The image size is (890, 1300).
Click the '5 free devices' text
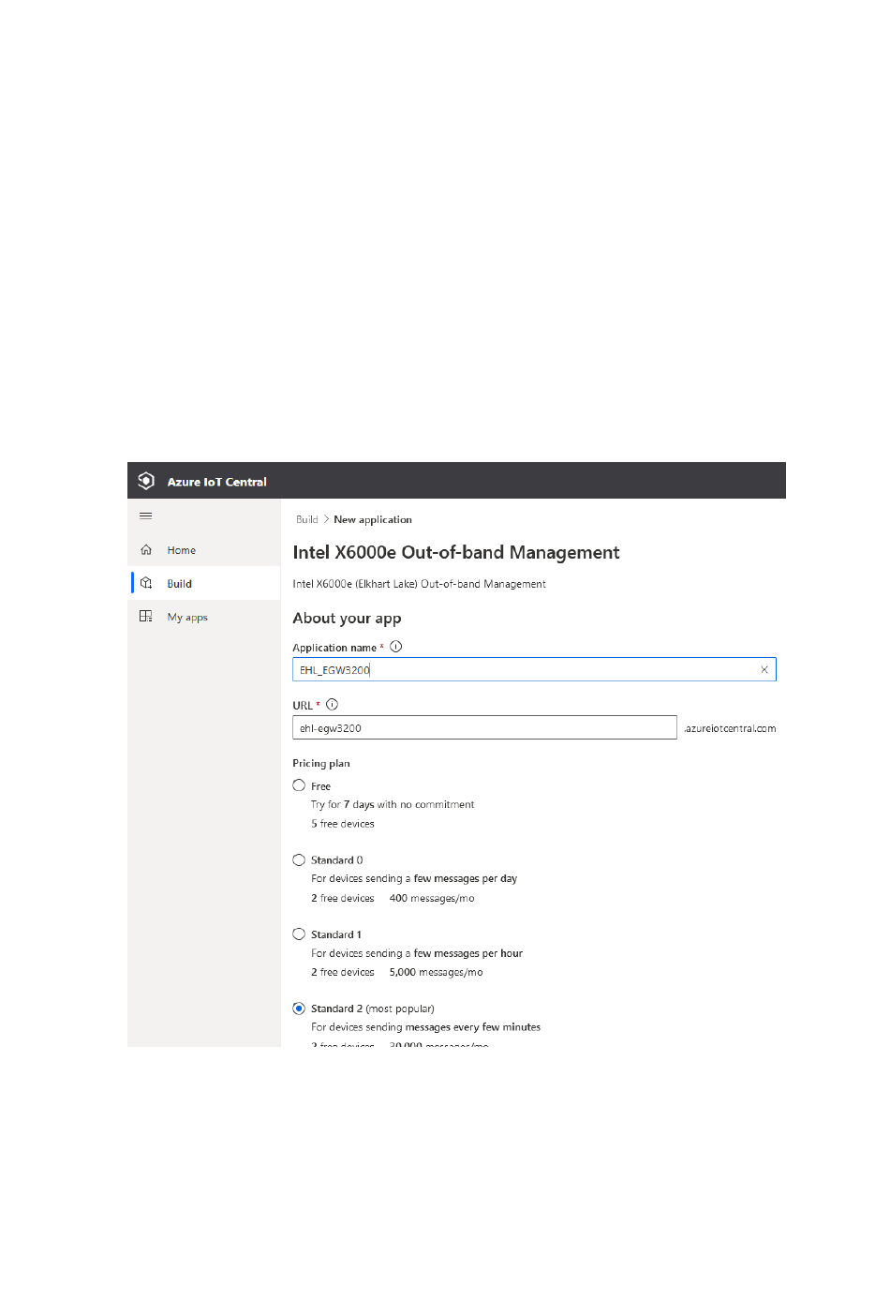(x=343, y=824)
